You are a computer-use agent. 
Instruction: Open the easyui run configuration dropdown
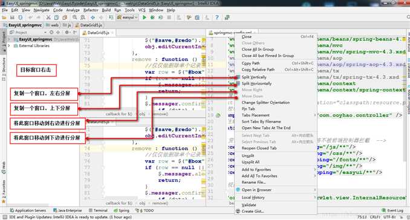coord(127,18)
